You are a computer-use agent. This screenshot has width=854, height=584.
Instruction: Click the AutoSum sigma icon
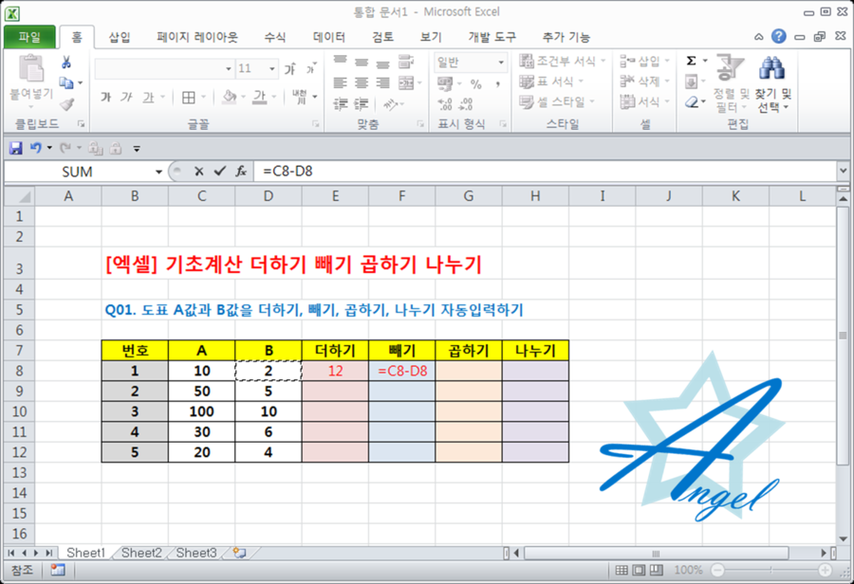tap(691, 61)
